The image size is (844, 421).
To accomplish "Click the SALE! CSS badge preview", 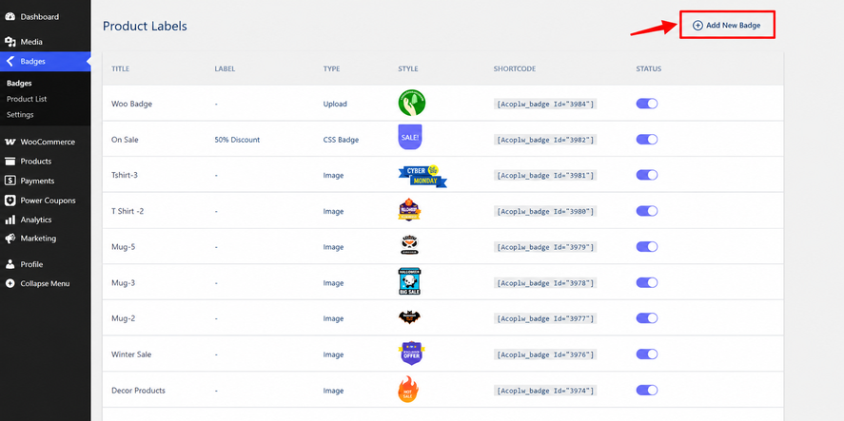I will pyautogui.click(x=409, y=137).
